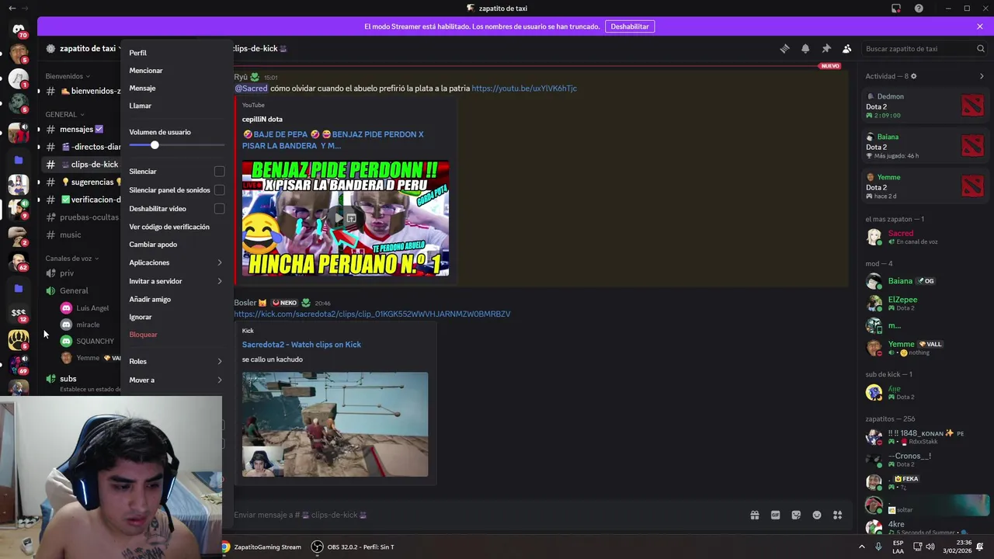Open the blue folder above $$$ server
994x559 pixels.
coord(19,288)
